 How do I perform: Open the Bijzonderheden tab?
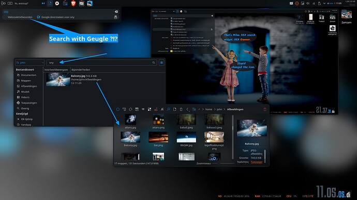(x=81, y=70)
